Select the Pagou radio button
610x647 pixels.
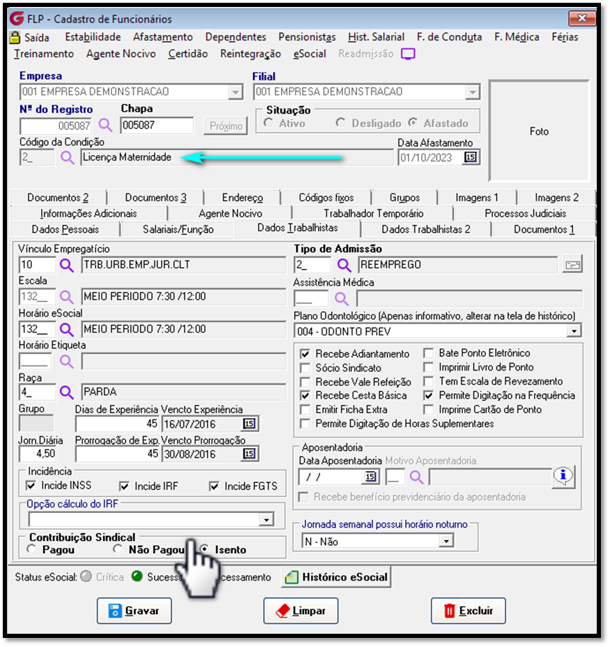31,549
